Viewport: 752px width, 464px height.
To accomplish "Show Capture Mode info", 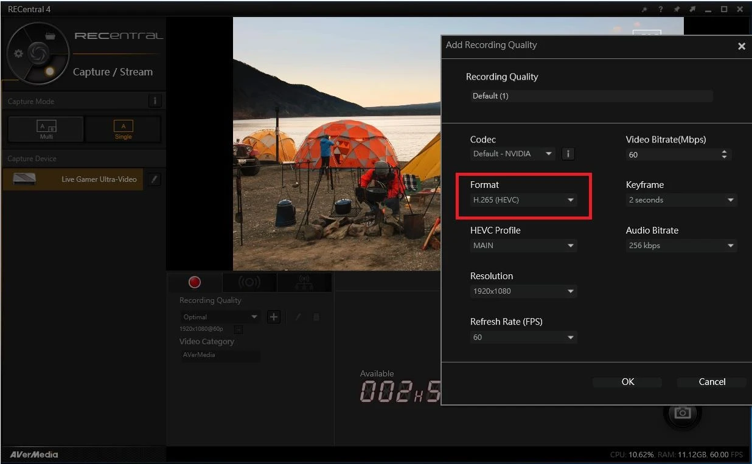I will pos(155,101).
